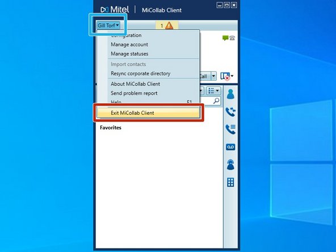
Task: Open the call log list phone icon
Action: tap(230, 129)
